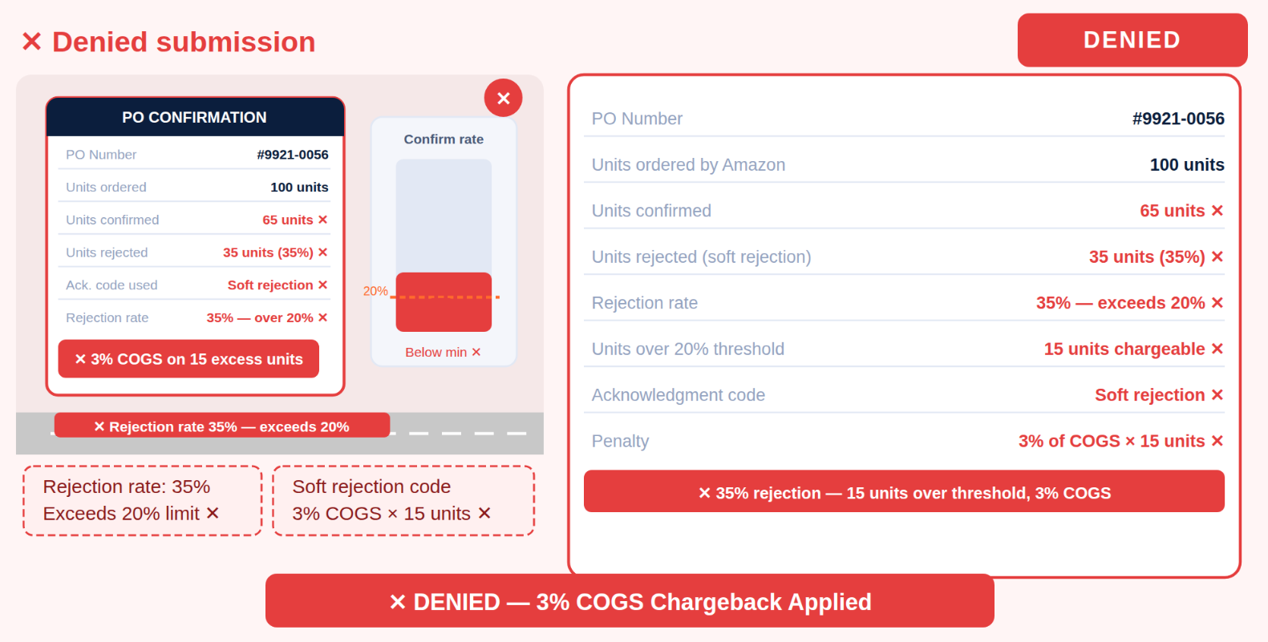The image size is (1268, 642).
Task: Click the 35% rejection summary bar
Action: [x=904, y=491]
